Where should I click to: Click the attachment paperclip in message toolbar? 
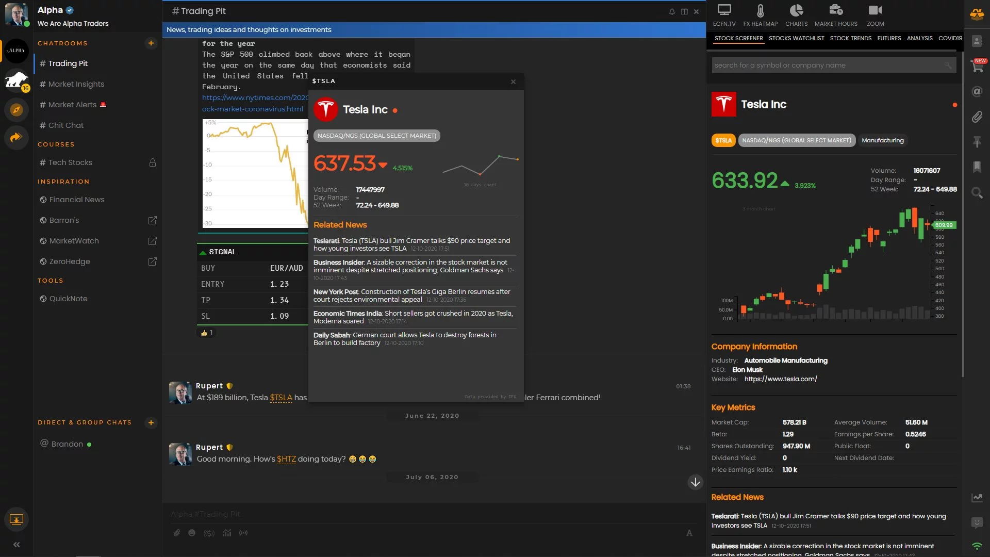pos(177,533)
